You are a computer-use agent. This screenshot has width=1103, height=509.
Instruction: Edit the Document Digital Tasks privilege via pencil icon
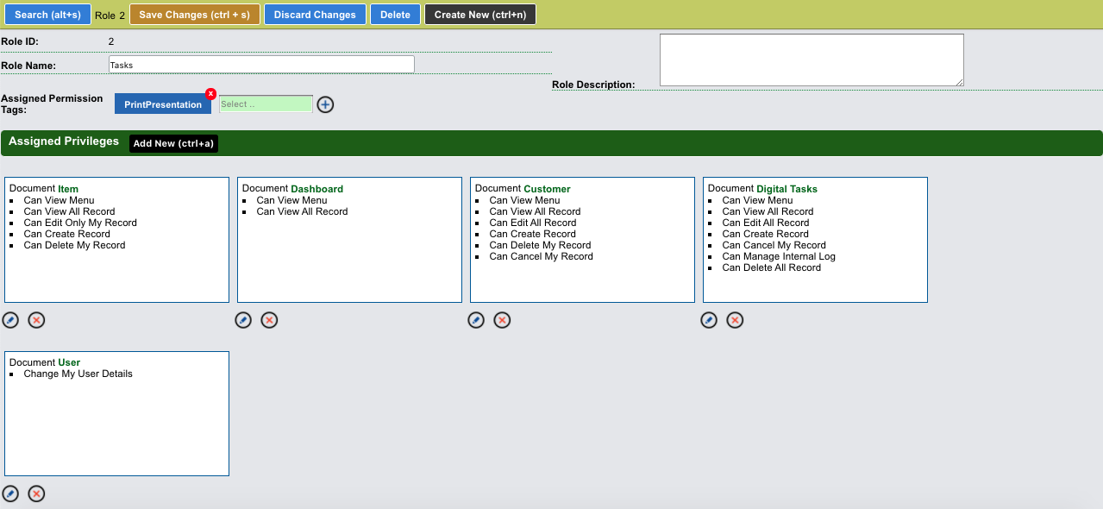pyautogui.click(x=709, y=320)
